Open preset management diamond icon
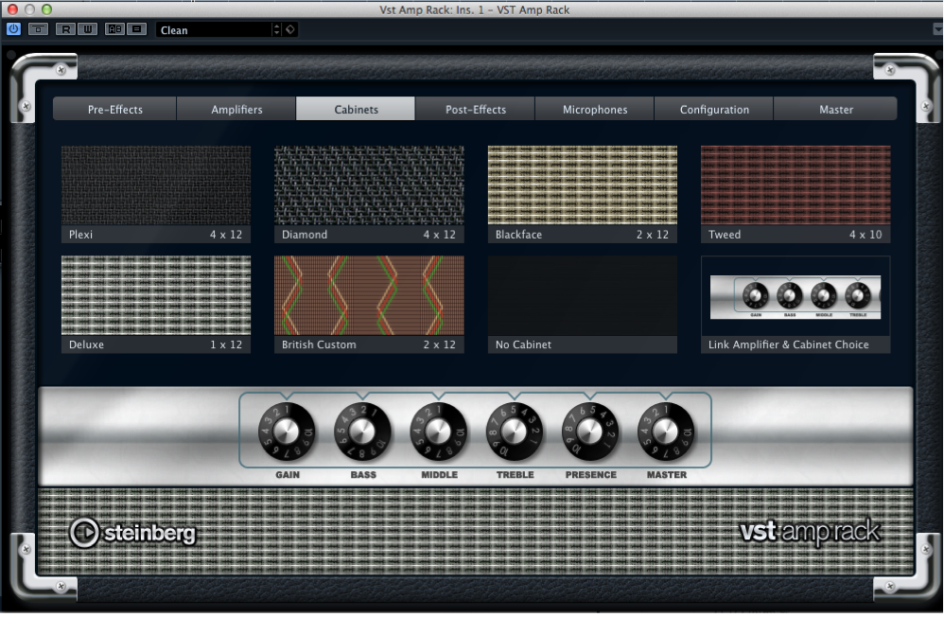Viewport: 944px width, 617px height. (x=290, y=29)
